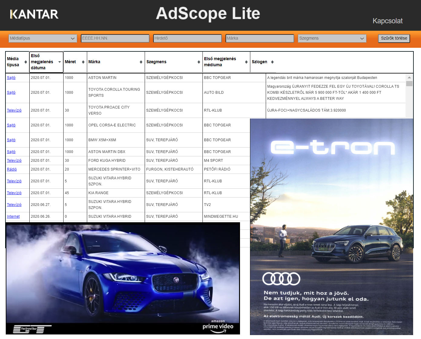Click the blue Jaguar video preview
This screenshot has width=421, height=339.
pos(123,279)
